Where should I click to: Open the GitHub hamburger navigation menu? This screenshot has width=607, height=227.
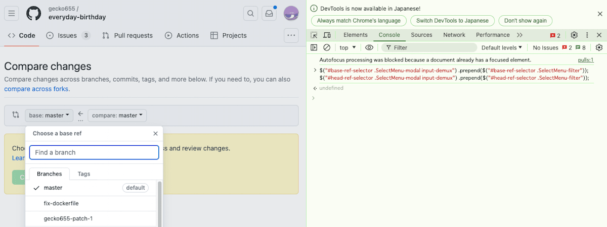(x=12, y=13)
